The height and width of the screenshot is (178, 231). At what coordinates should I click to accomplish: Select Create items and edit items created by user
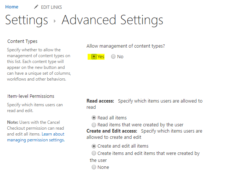coord(94,153)
